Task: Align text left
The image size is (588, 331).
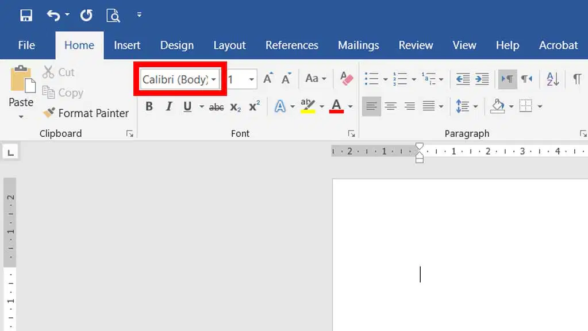Action: point(372,106)
